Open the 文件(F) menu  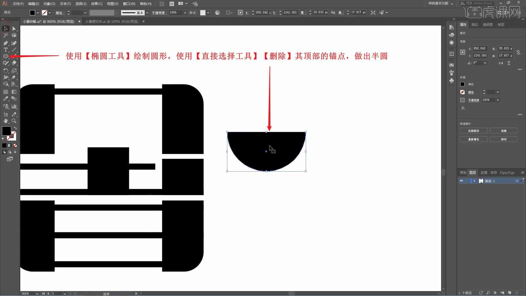(x=18, y=4)
